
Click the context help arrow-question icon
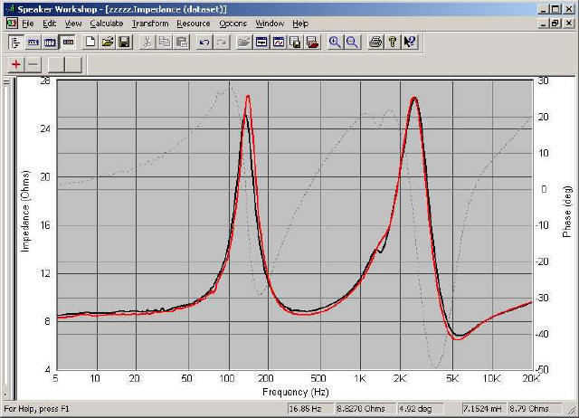tap(410, 42)
